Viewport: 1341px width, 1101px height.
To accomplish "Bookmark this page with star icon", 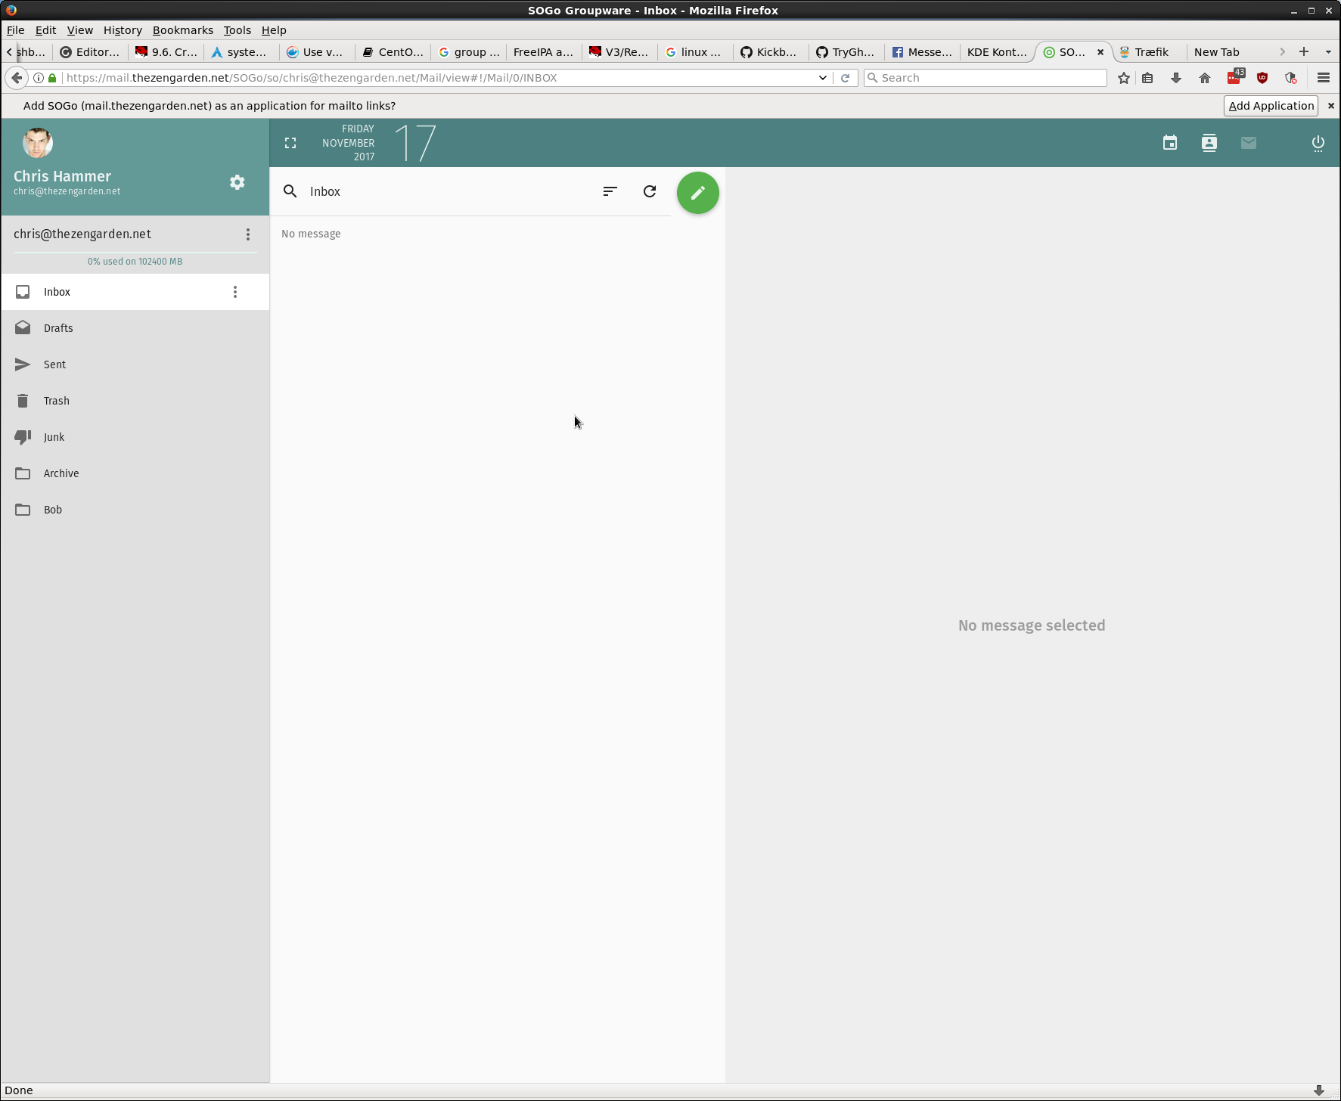I will click(1124, 77).
